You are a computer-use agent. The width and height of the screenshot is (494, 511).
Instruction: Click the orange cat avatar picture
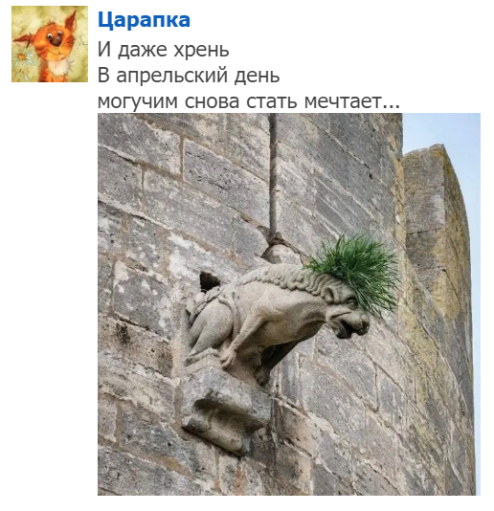(50, 44)
